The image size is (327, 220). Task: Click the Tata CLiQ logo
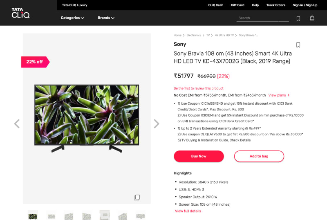tap(20, 13)
